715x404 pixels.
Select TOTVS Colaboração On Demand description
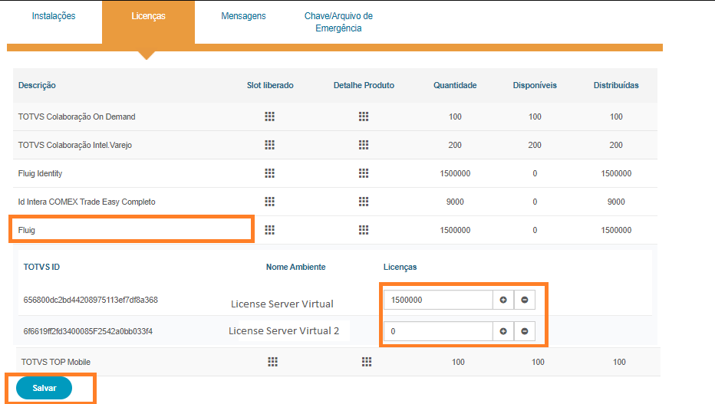[77, 117]
